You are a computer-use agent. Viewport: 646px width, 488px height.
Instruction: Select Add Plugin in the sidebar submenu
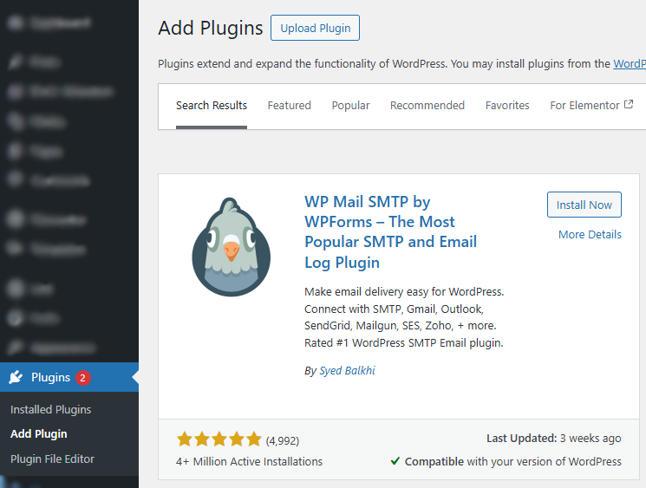[x=38, y=433]
